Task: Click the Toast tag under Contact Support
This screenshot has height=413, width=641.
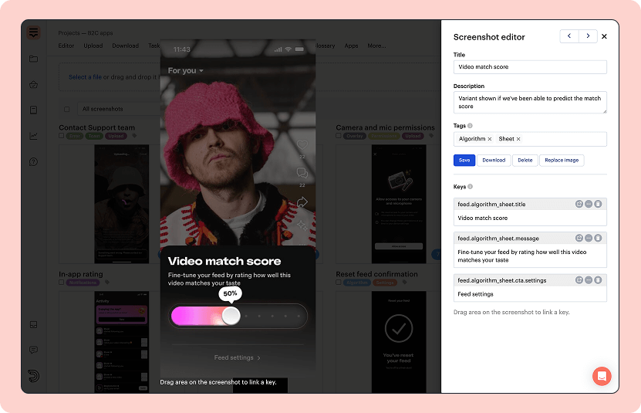Action: pos(94,136)
